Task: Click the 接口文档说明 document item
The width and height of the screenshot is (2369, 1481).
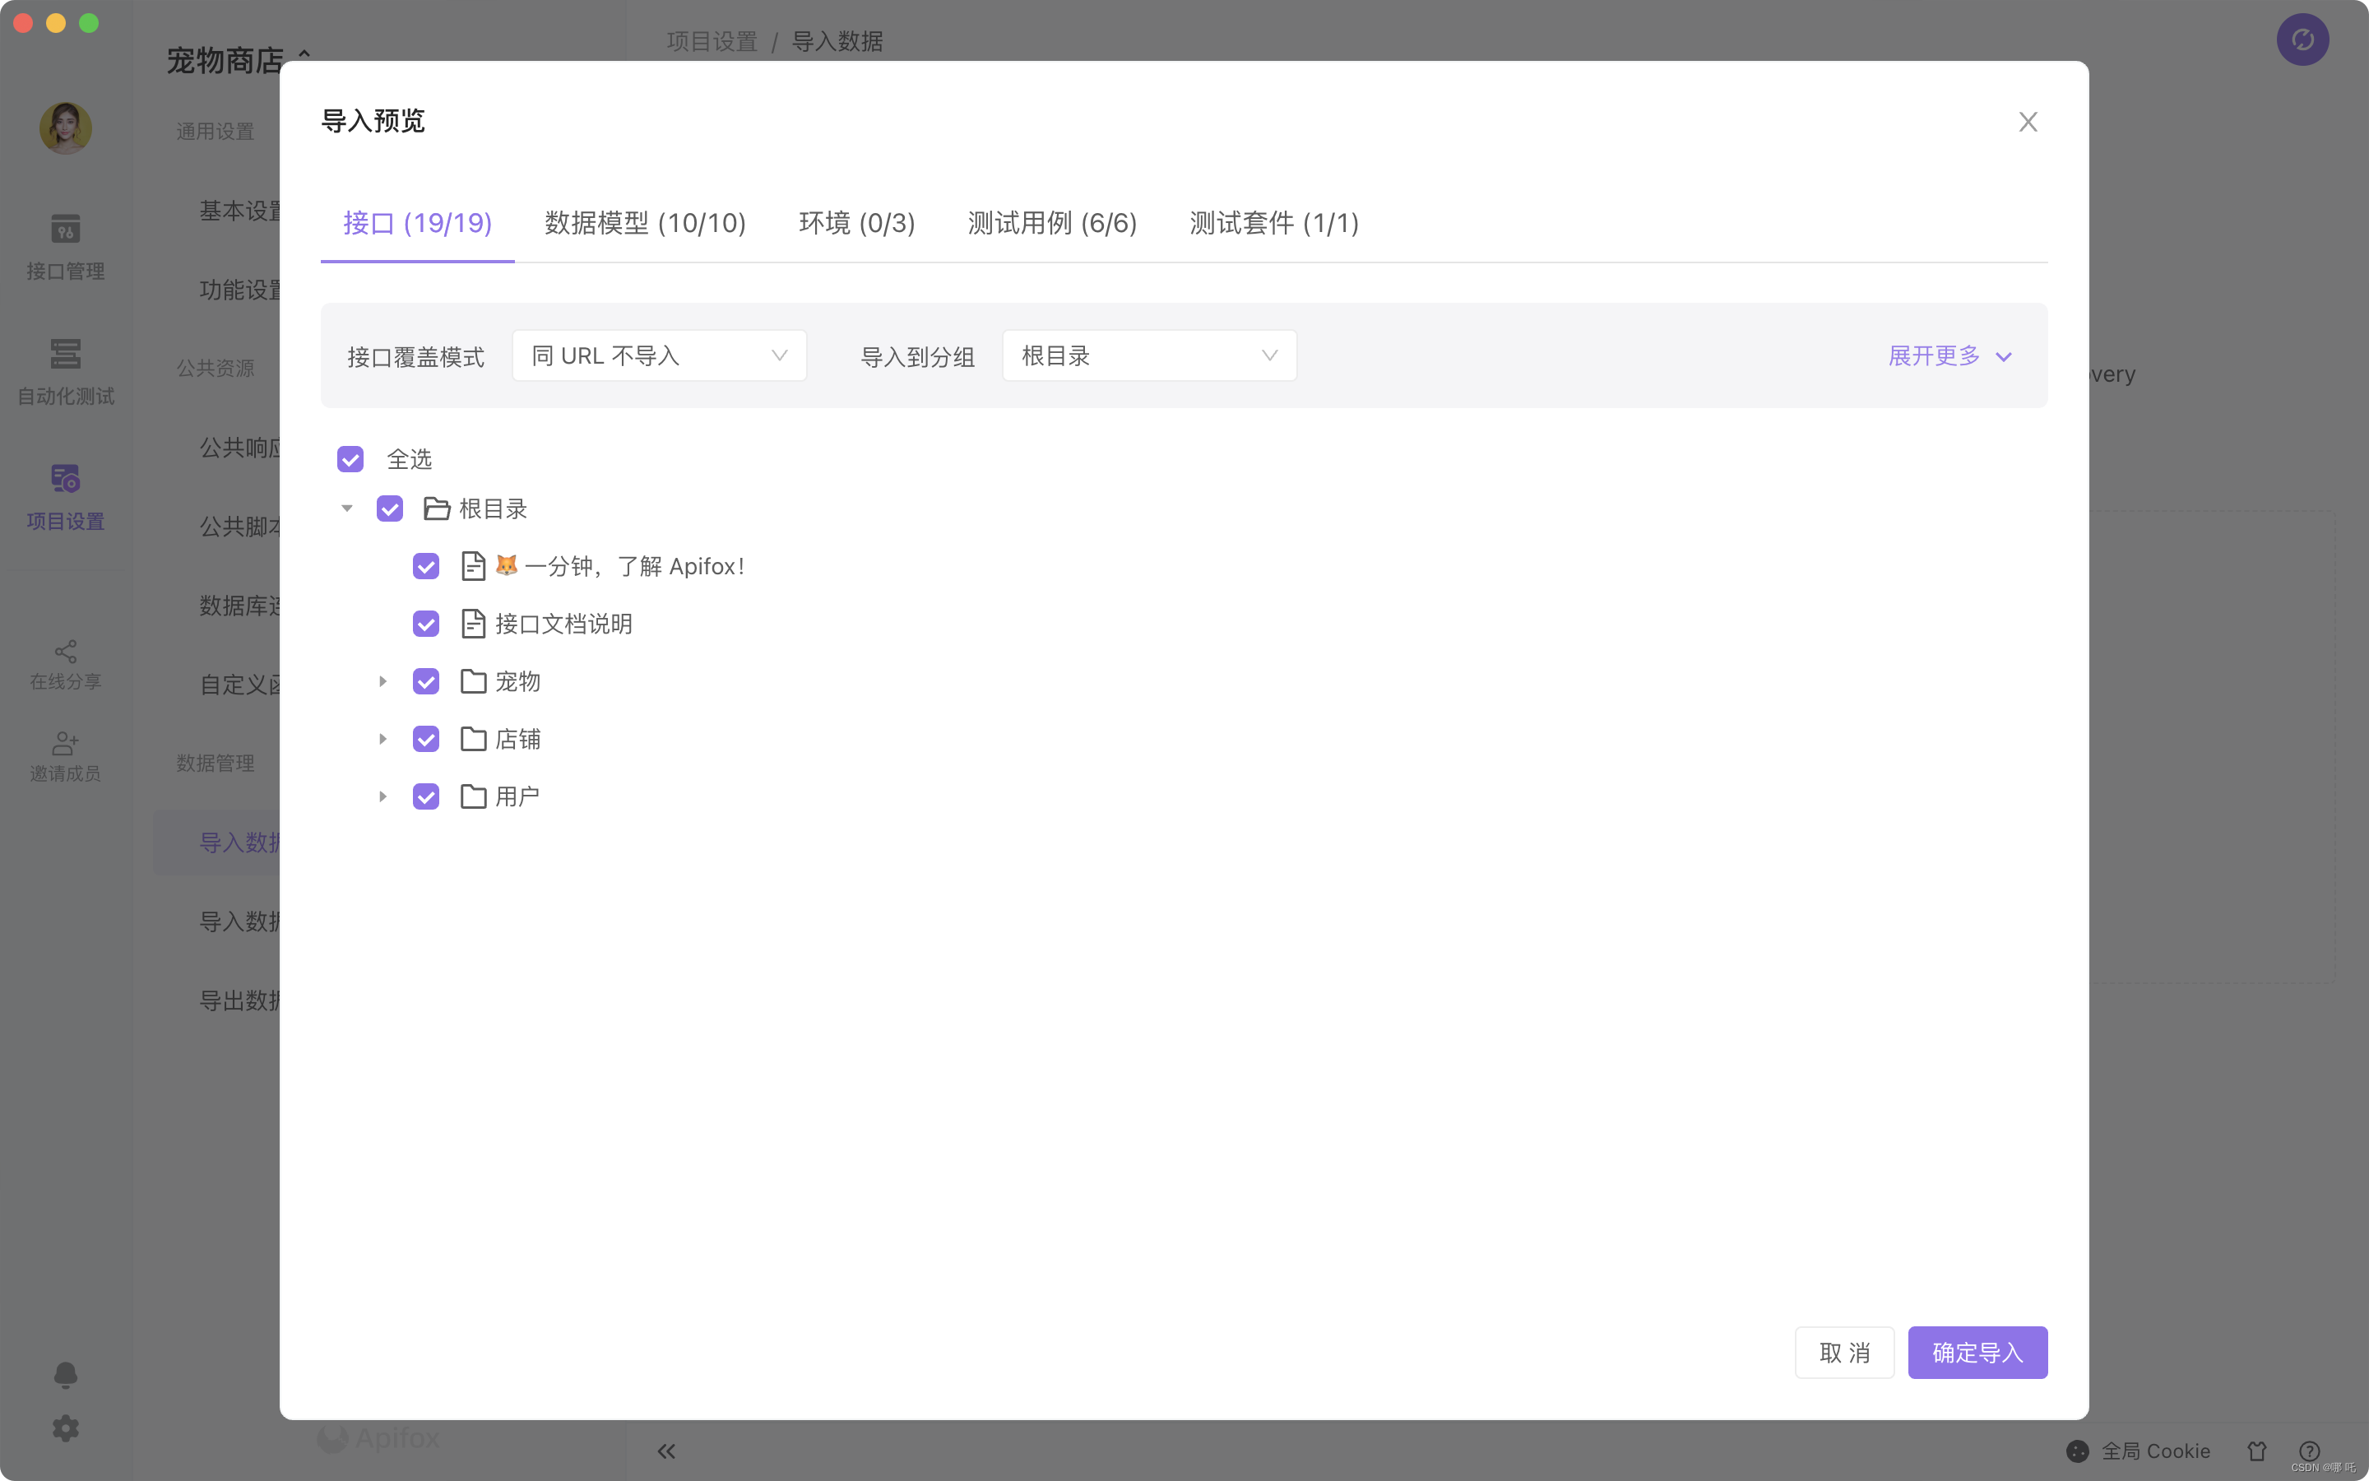Action: (x=563, y=623)
